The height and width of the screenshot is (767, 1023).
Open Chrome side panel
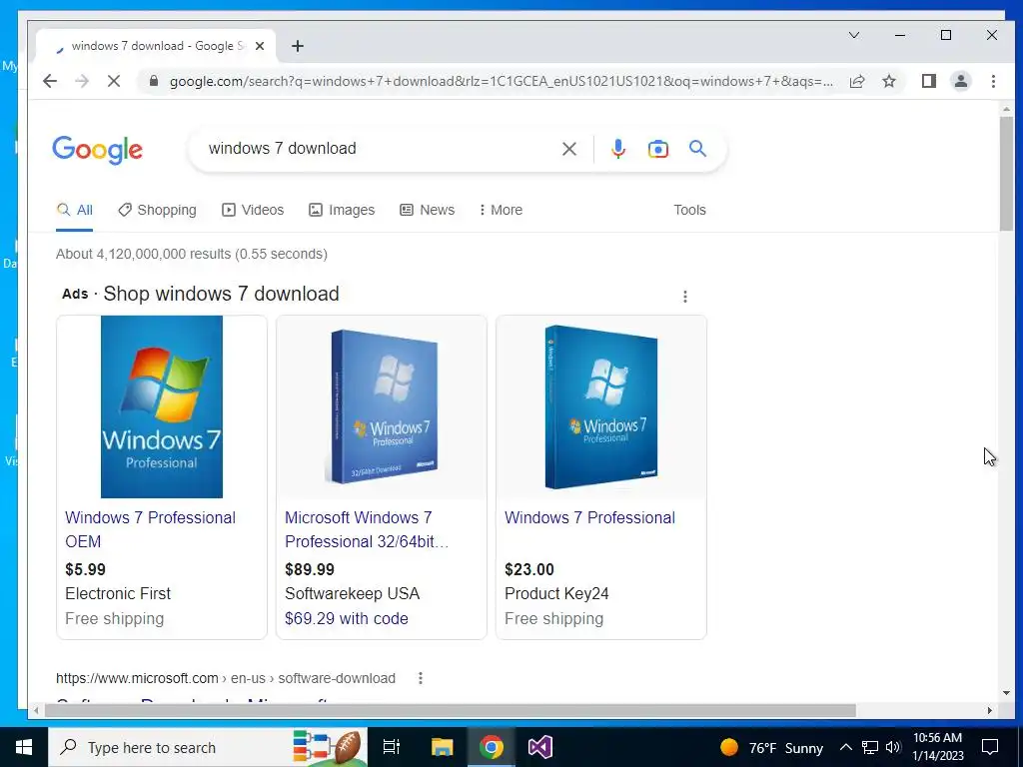pos(928,81)
